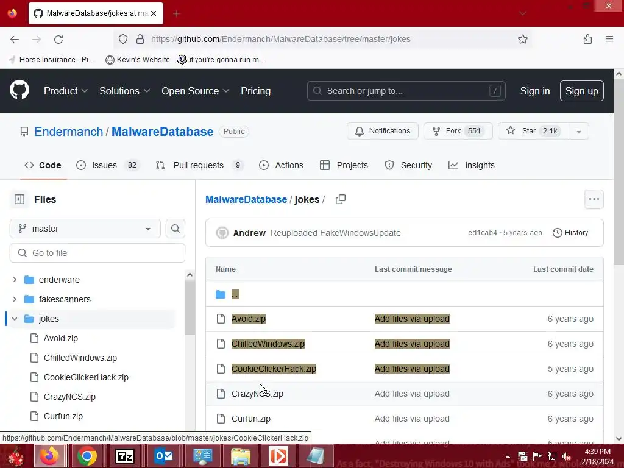Click the file search magnifier button

[x=175, y=229]
